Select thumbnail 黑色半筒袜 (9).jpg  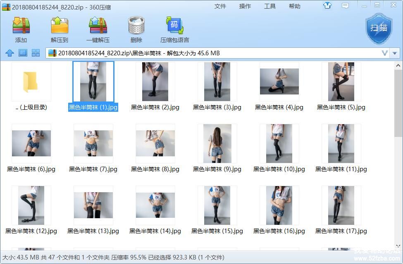point(217,144)
